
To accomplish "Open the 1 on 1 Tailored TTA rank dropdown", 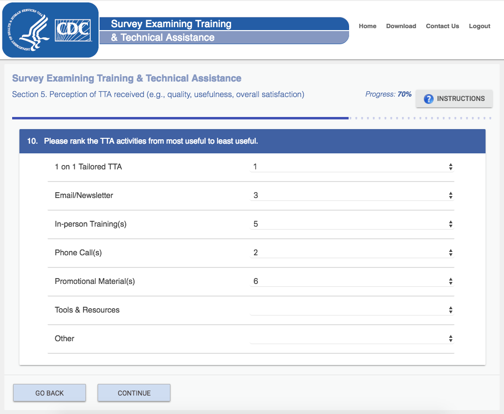I will click(x=352, y=167).
